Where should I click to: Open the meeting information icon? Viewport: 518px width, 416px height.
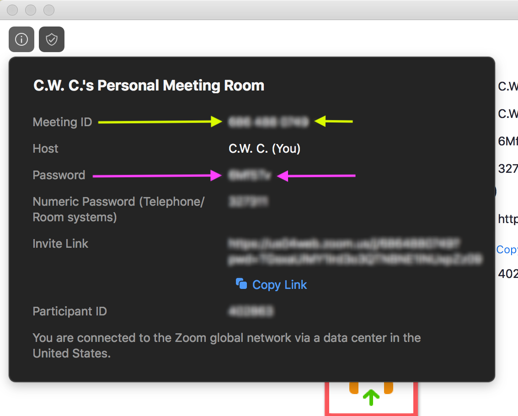[x=21, y=39]
